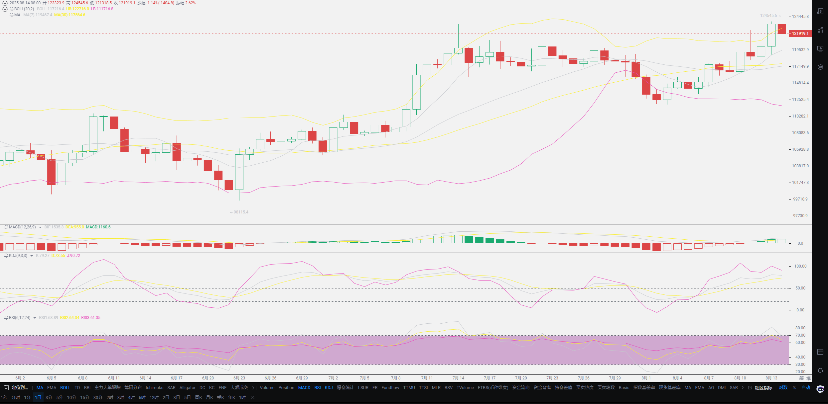Enable the BBI indicator

pyautogui.click(x=87, y=388)
